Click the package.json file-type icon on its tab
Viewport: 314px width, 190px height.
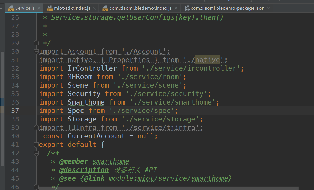[x=187, y=8]
